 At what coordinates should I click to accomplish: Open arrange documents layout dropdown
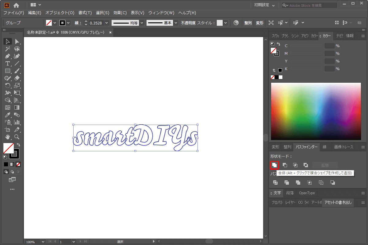(x=36, y=5)
